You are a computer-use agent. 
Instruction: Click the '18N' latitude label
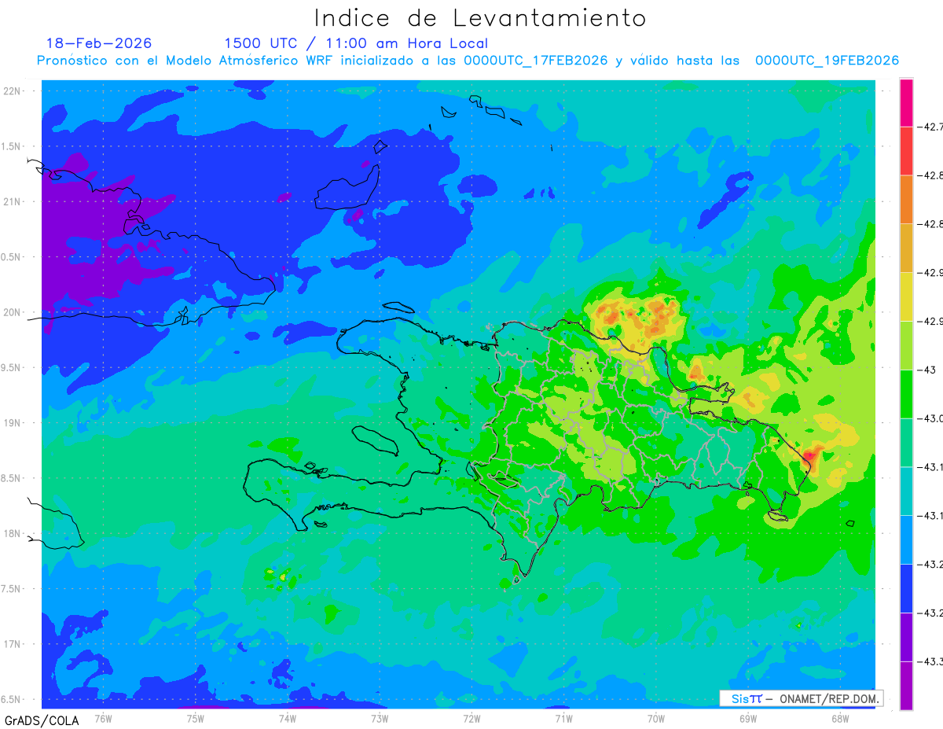[x=13, y=533]
